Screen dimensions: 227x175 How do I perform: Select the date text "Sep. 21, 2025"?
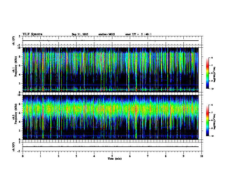click(80, 34)
